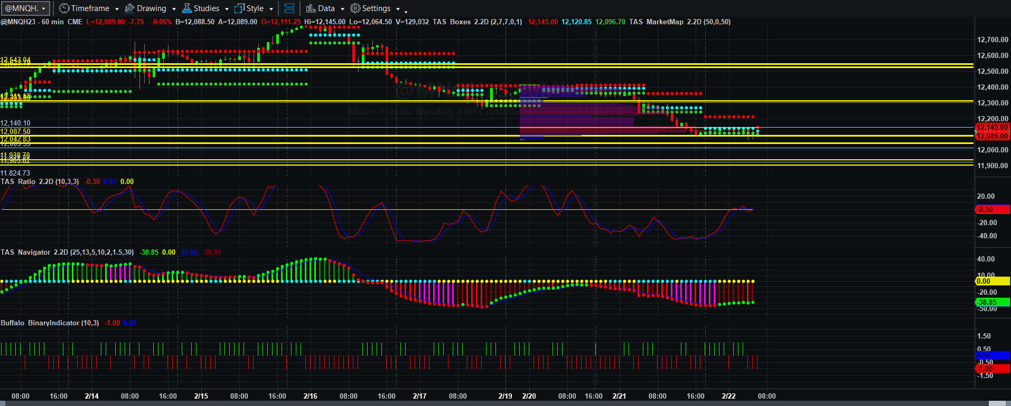The width and height of the screenshot is (1011, 406).
Task: Click the Style overlapping squares icon
Action: point(239,8)
